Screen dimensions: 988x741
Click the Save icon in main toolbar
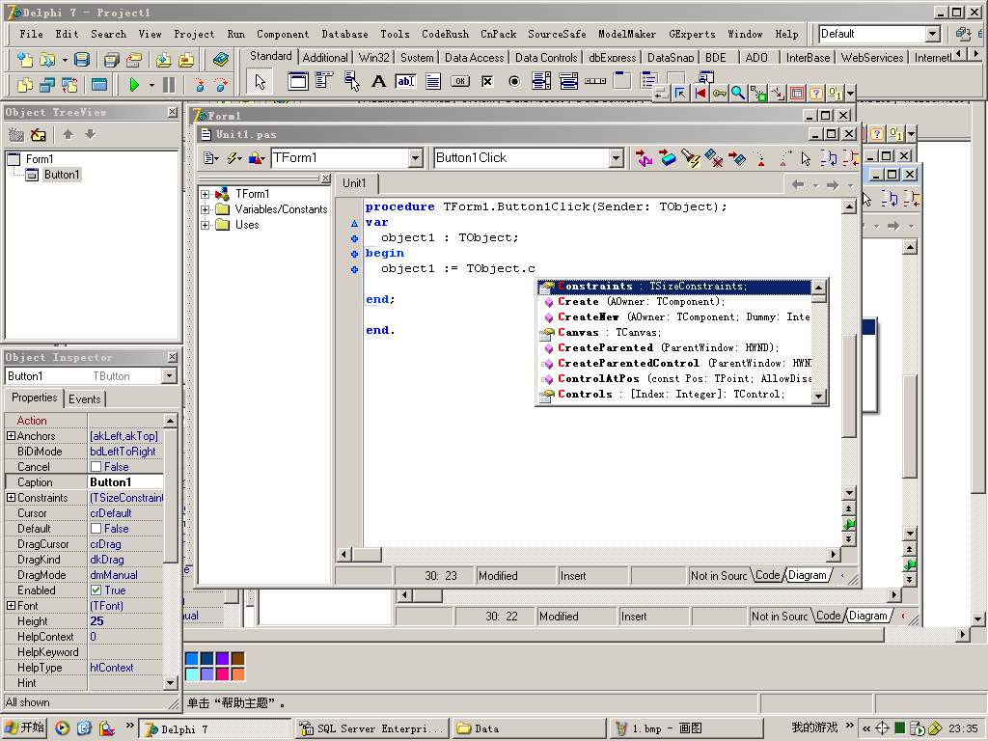[x=83, y=60]
